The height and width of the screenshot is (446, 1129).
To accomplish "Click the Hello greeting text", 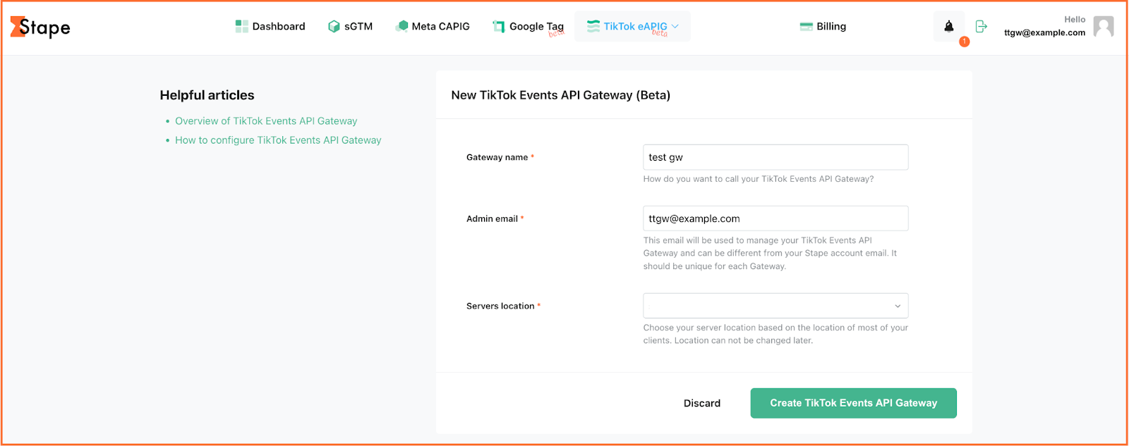I will coord(1075,20).
